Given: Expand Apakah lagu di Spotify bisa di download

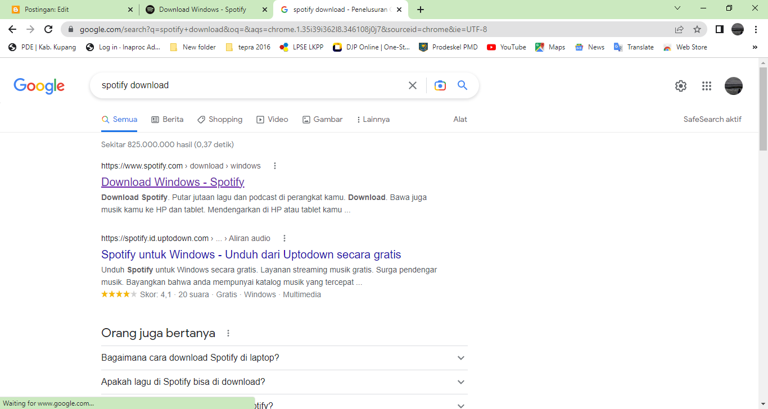Looking at the screenshot, I should (x=284, y=382).
